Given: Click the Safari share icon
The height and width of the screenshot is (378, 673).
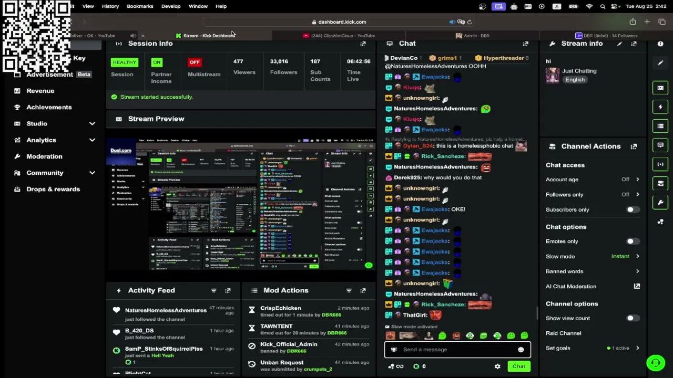Looking at the screenshot, I should click(633, 22).
